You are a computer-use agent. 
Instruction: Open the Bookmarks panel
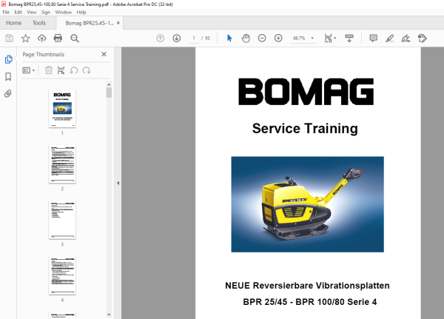tap(8, 76)
